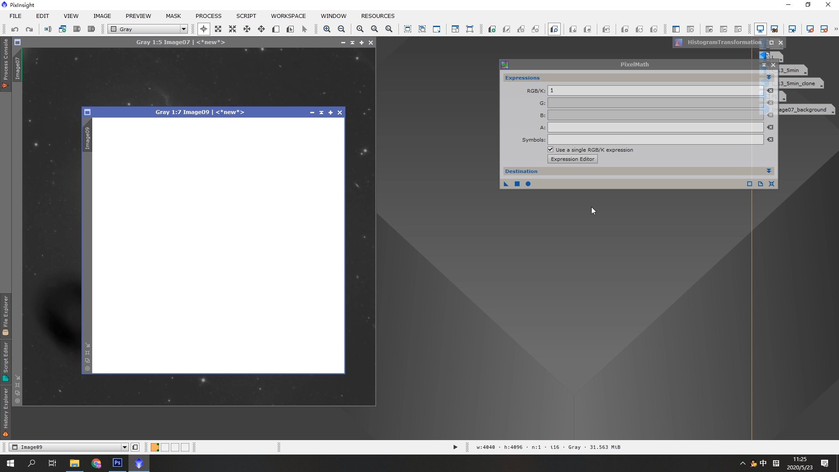The height and width of the screenshot is (472, 839).
Task: Open the MASK menu
Action: pos(173,16)
